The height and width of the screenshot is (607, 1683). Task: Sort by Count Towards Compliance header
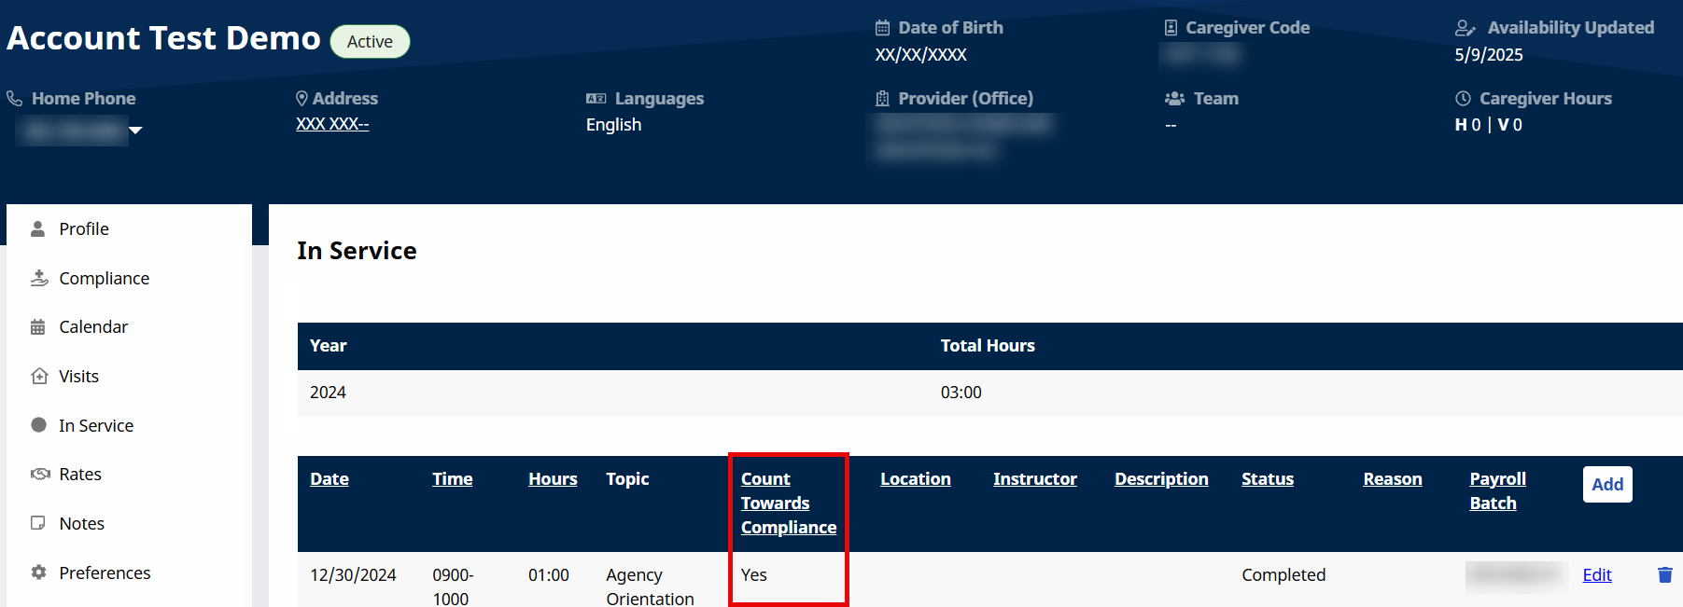point(787,504)
